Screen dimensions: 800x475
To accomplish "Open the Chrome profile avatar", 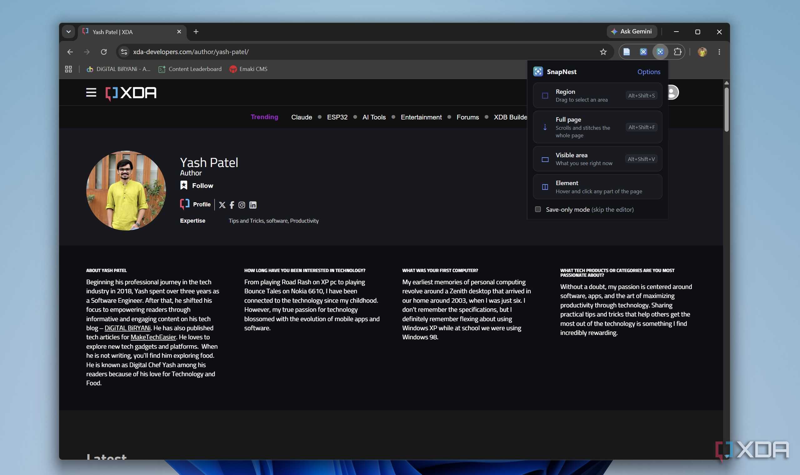I will (x=702, y=52).
